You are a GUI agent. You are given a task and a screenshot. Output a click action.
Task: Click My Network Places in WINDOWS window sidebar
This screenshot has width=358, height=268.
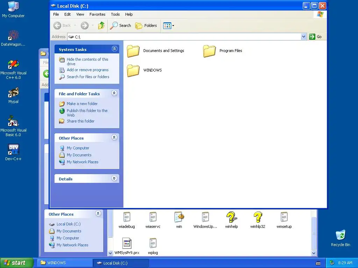[72, 245]
